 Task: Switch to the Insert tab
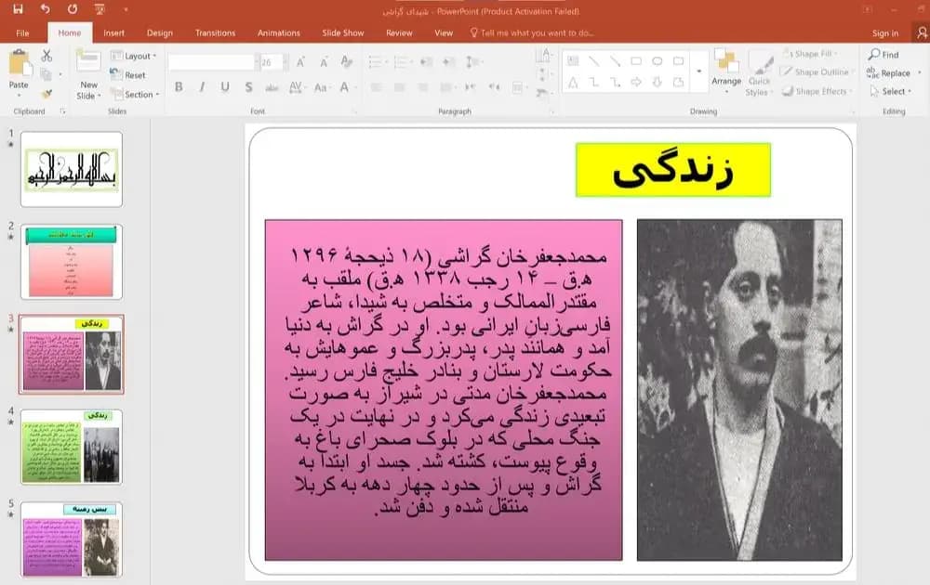pos(113,33)
